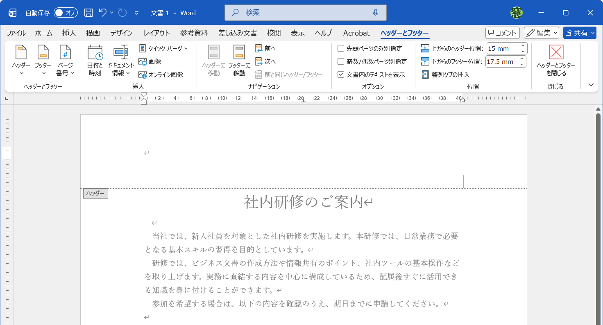Increase 上からのヘッダー位置 with the up stepper
The height and width of the screenshot is (325, 603).
[523, 46]
